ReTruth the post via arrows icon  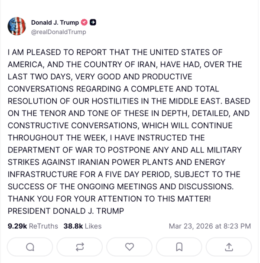[80, 247]
